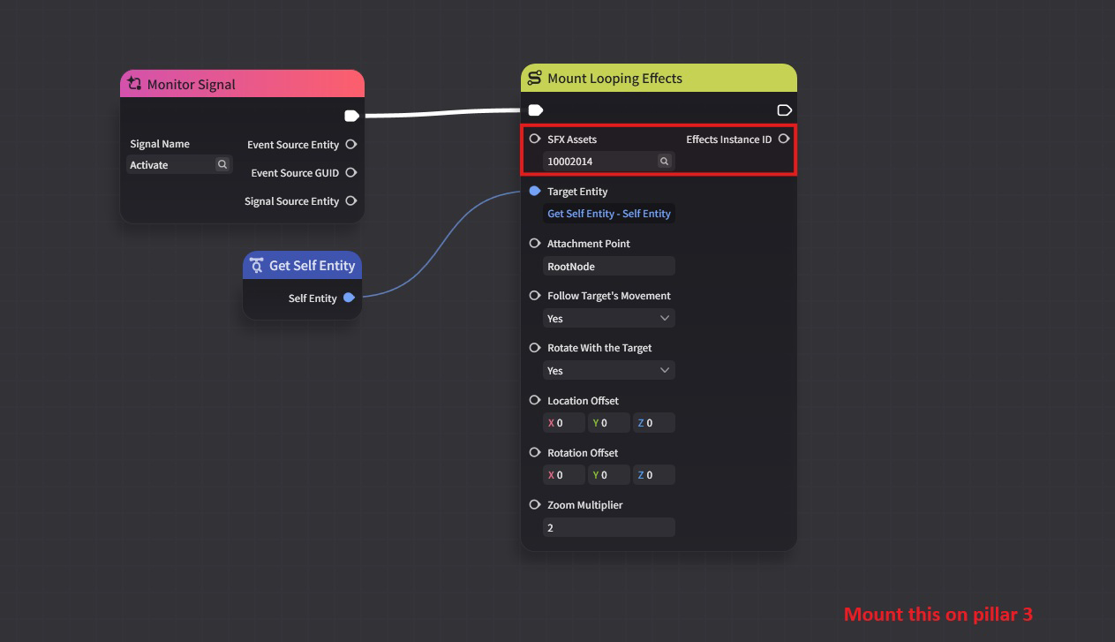Click the Mount Looping Effects node icon
This screenshot has width=1115, height=642.
pos(534,78)
